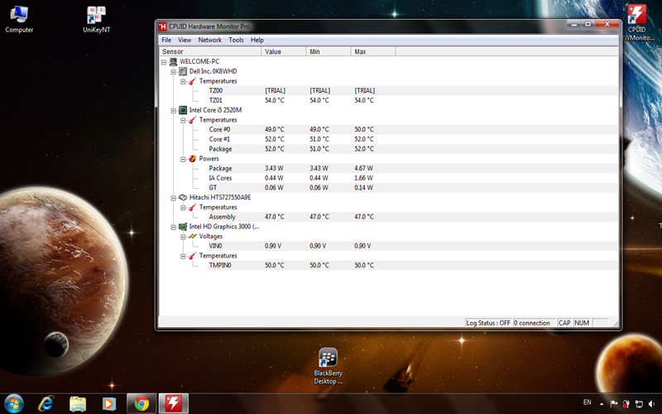Select the GT power row
Viewport: 662px width, 414px height.
click(x=413, y=188)
